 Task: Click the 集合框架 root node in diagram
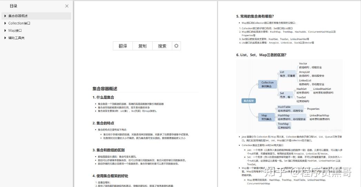coord(248,101)
